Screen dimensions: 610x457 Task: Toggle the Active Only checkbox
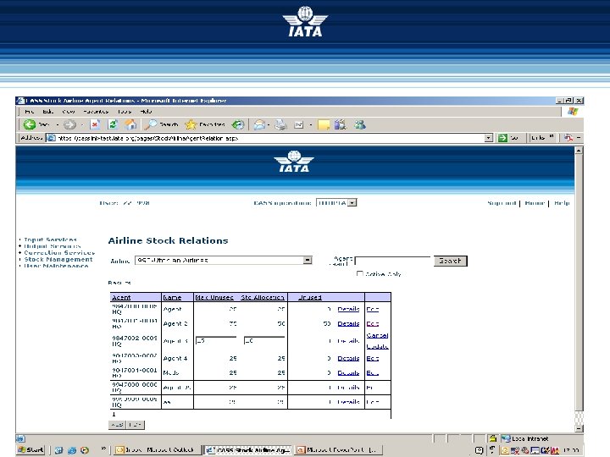pyautogui.click(x=360, y=273)
